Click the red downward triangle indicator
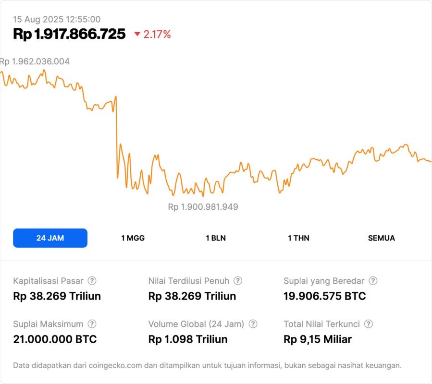Viewport: 432px width, 384px height. (138, 34)
